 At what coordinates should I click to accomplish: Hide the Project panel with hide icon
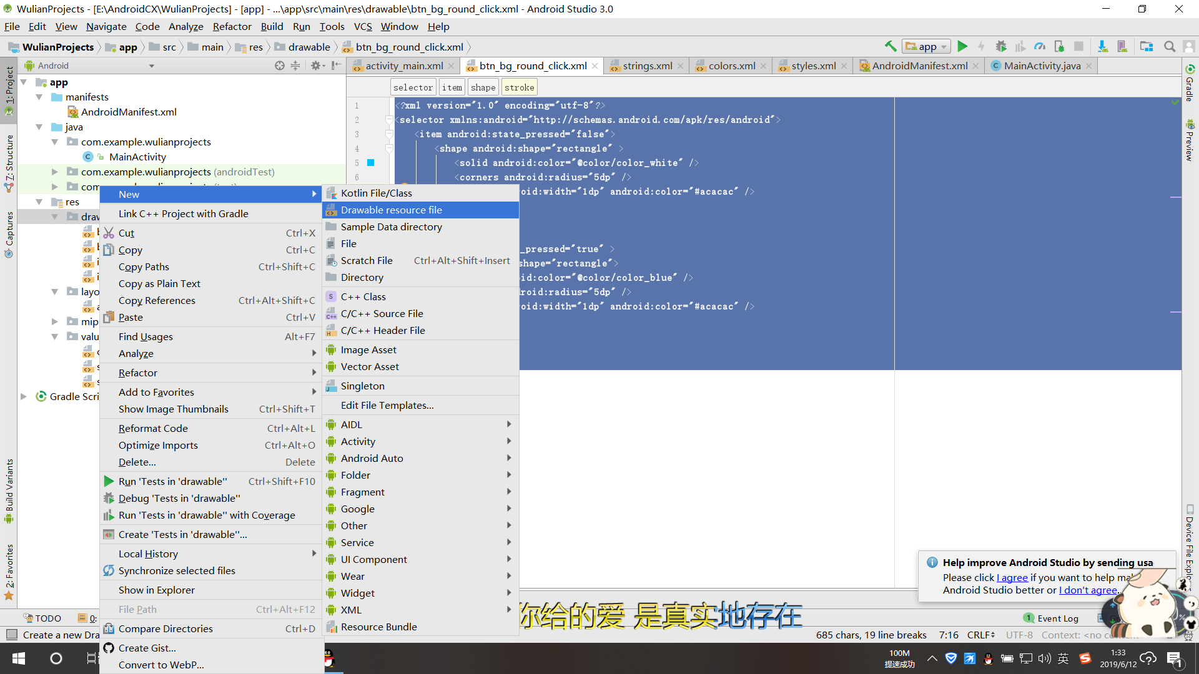click(x=336, y=66)
